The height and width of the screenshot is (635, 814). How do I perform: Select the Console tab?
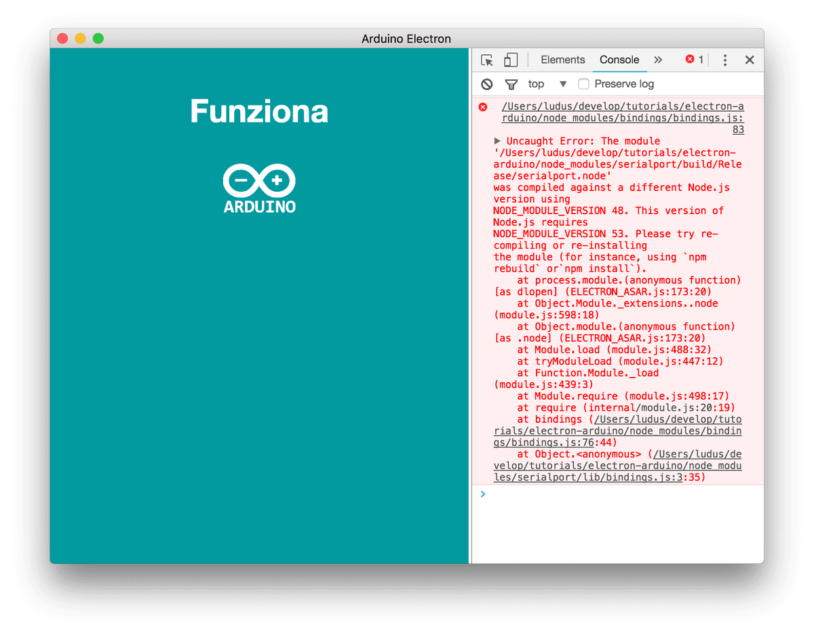(x=619, y=60)
